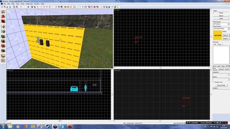Click the Paste toolbar icon
230x129 pixels.
(61, 7)
